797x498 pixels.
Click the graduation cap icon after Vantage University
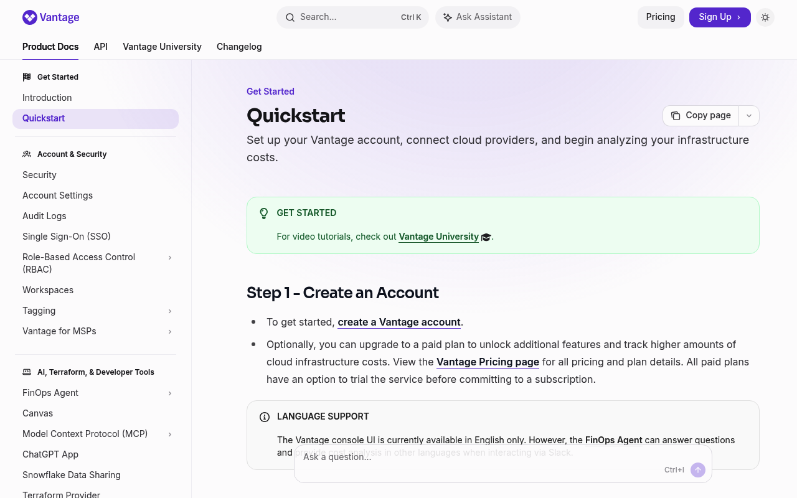click(486, 237)
